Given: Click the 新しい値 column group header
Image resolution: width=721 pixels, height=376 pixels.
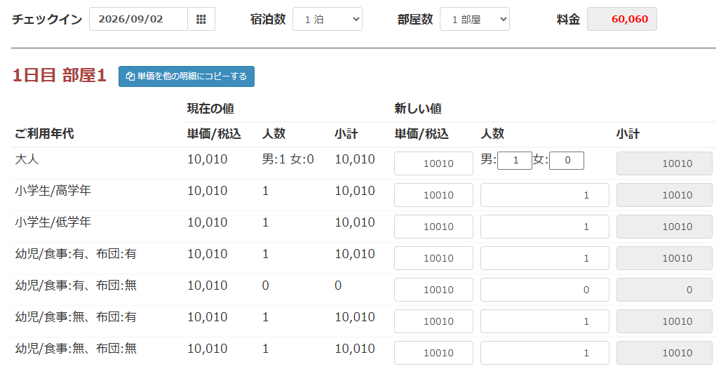Looking at the screenshot, I should click(x=418, y=109).
